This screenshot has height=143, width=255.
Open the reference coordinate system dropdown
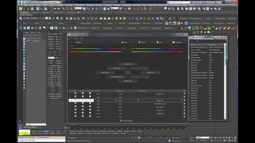(x=115, y=8)
